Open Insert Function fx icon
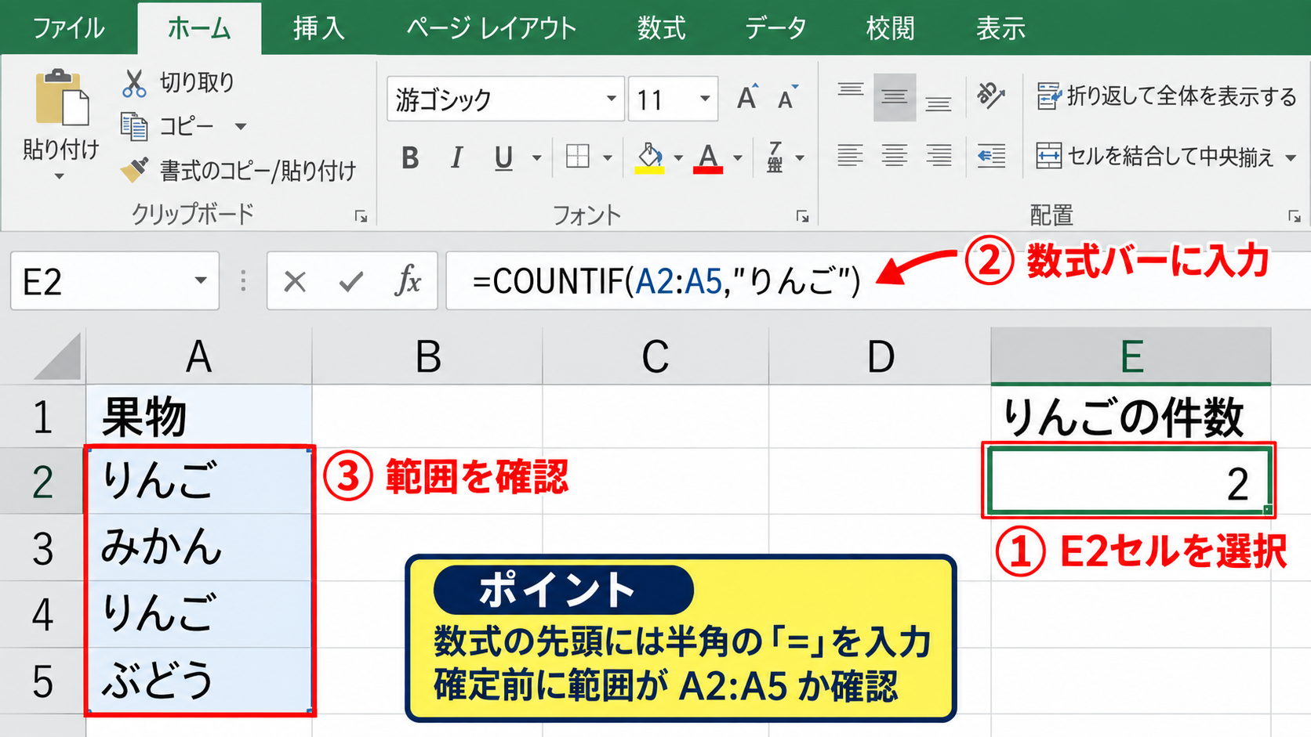1311x737 pixels. pyautogui.click(x=408, y=280)
